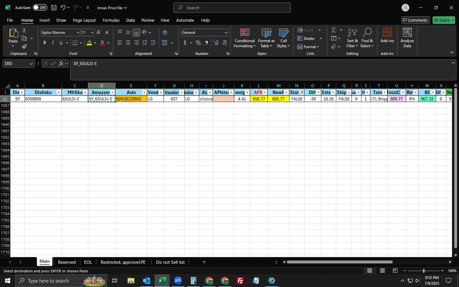Open the General number format dropdown
The width and height of the screenshot is (459, 287).
(226, 33)
